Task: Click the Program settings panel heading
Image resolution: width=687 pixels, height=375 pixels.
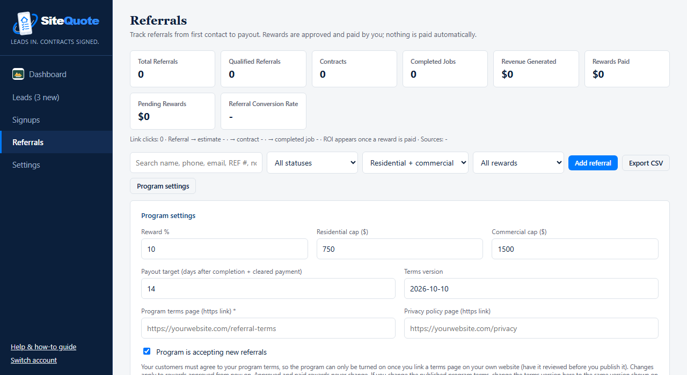Action: 168,216
